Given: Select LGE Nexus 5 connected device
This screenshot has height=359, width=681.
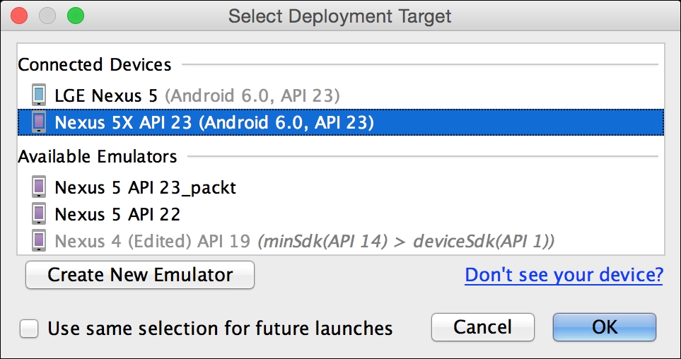Looking at the screenshot, I should point(197,95).
